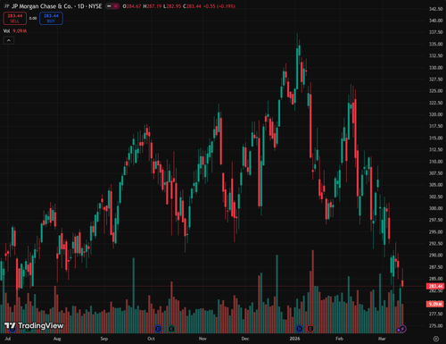Click the Nov label on the time axis
The image size is (446, 344).
point(202,339)
